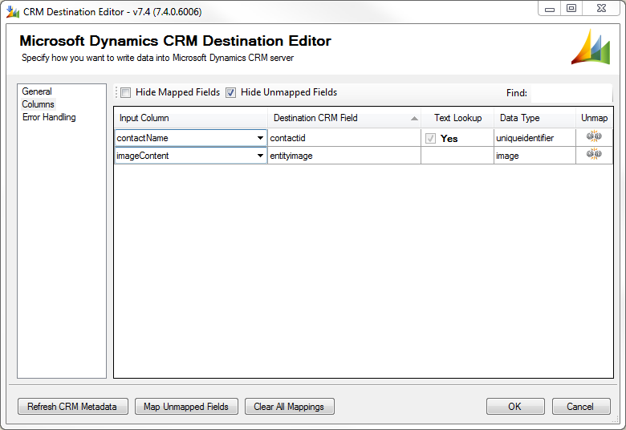626x430 pixels.
Task: Open the Error Handling page
Action: click(x=49, y=117)
